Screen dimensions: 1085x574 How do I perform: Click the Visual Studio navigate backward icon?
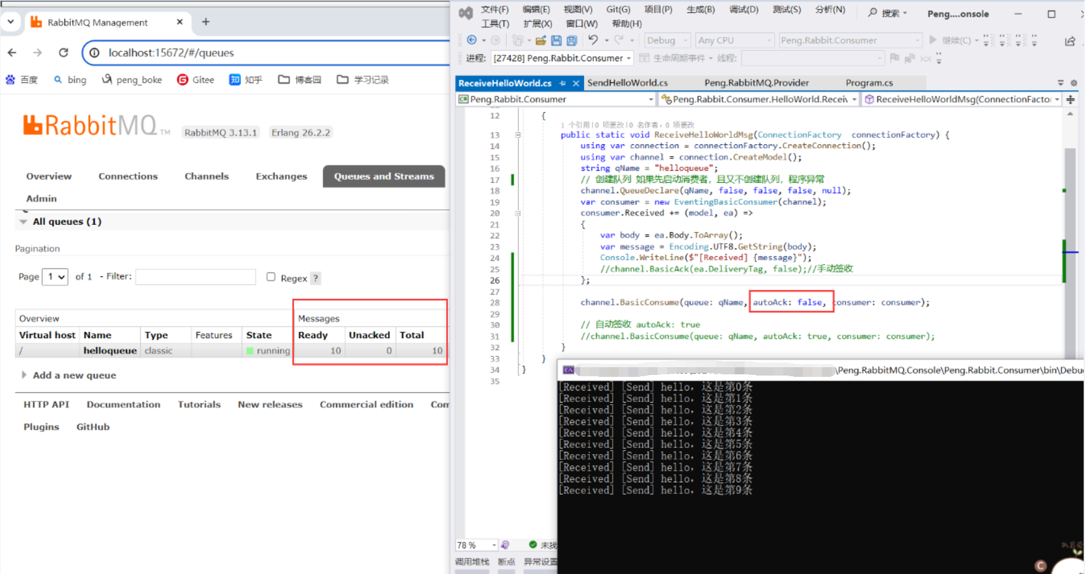[x=472, y=40]
